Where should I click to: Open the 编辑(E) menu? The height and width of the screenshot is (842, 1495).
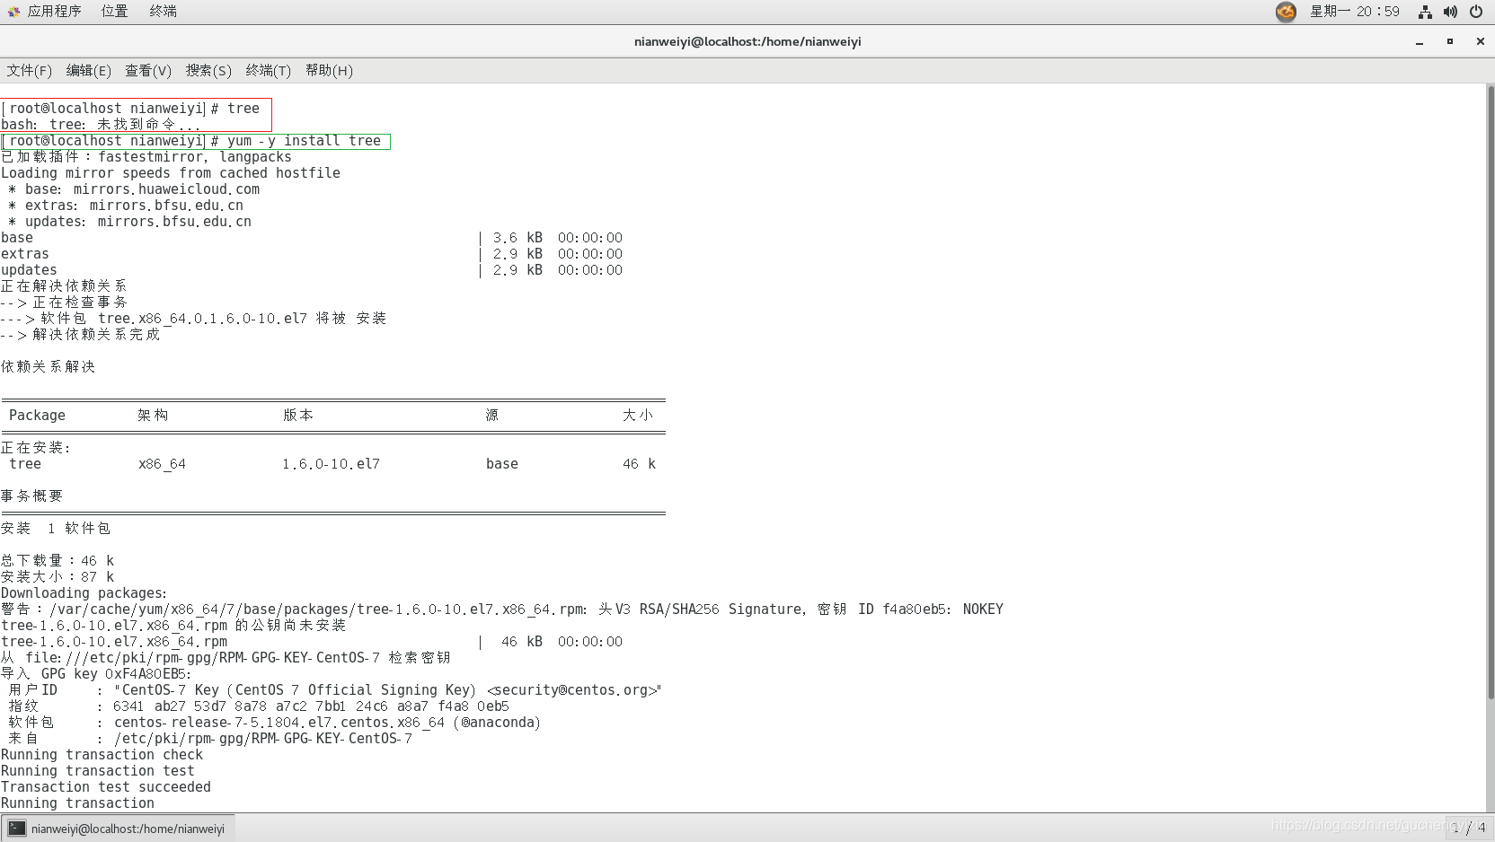pos(89,71)
